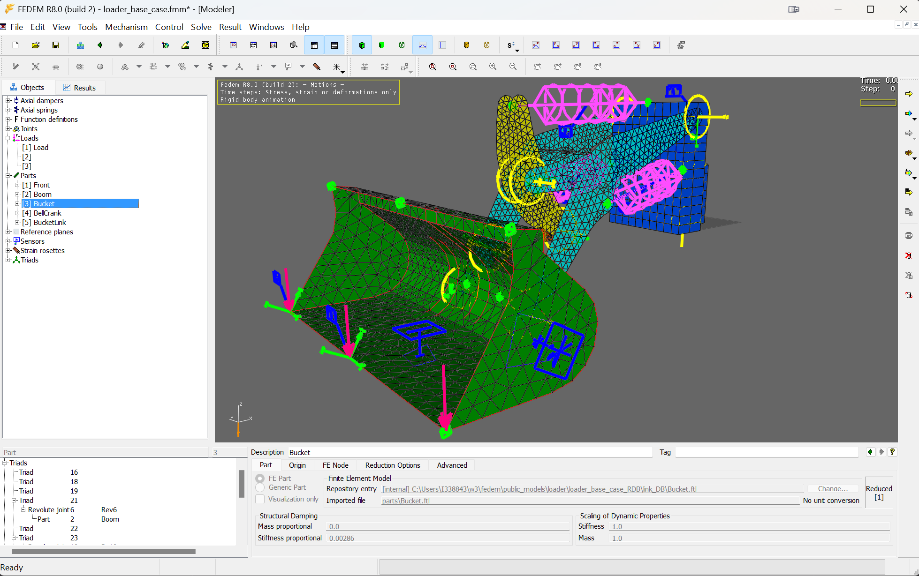Click the vertical scrollbar of Triads list
The image size is (919, 576).
(242, 484)
